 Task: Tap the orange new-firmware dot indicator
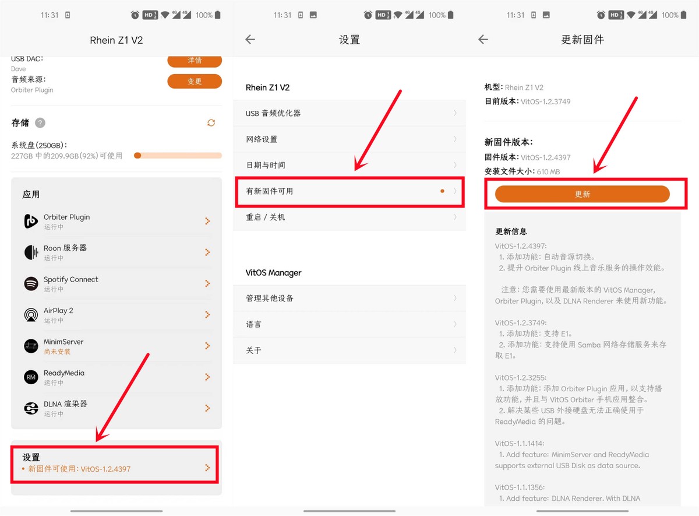[442, 191]
